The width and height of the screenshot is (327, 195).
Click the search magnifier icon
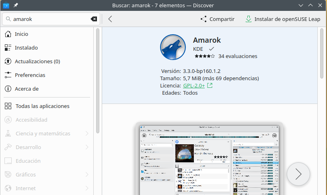tap(8, 19)
